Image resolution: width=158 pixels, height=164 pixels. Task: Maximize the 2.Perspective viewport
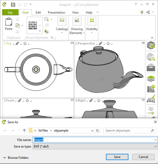point(143,43)
